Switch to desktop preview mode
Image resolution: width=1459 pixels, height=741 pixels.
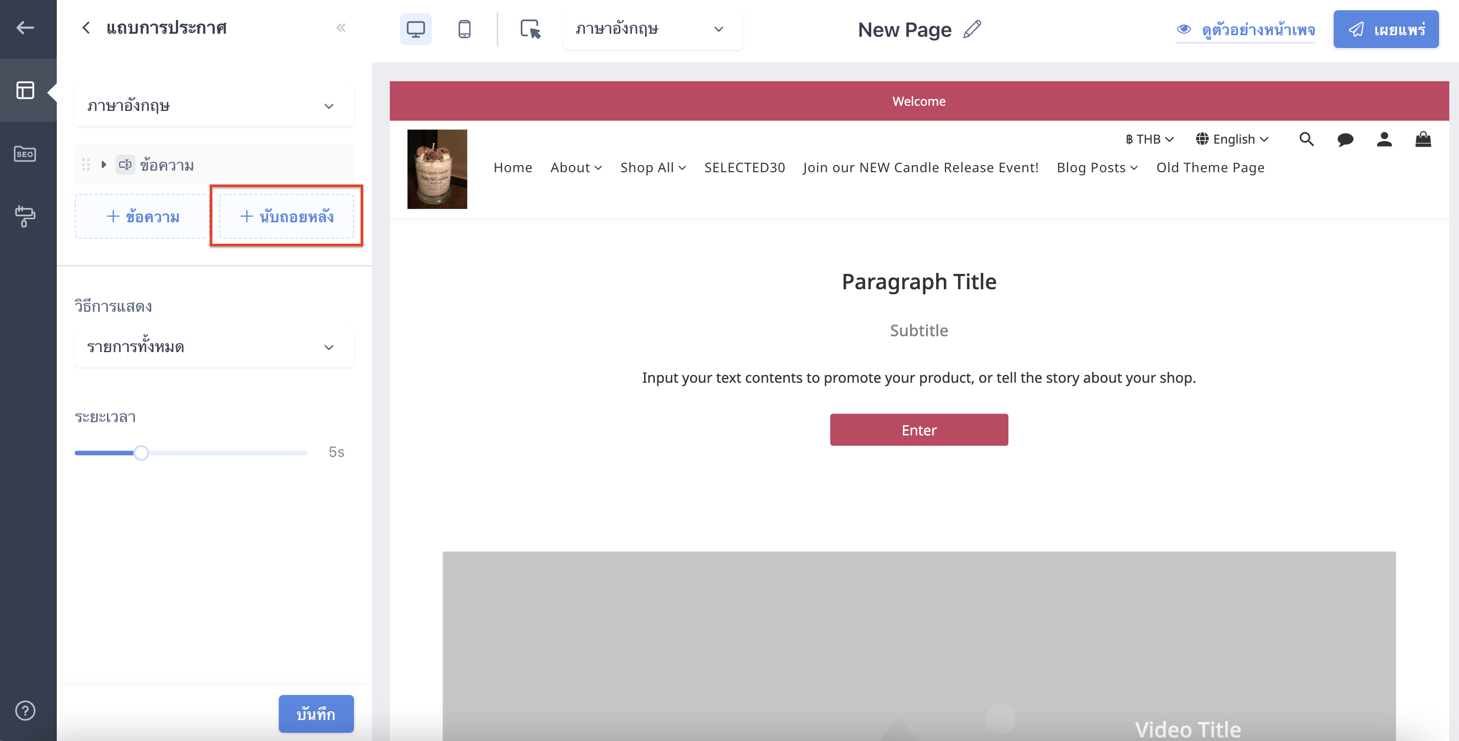click(x=416, y=29)
